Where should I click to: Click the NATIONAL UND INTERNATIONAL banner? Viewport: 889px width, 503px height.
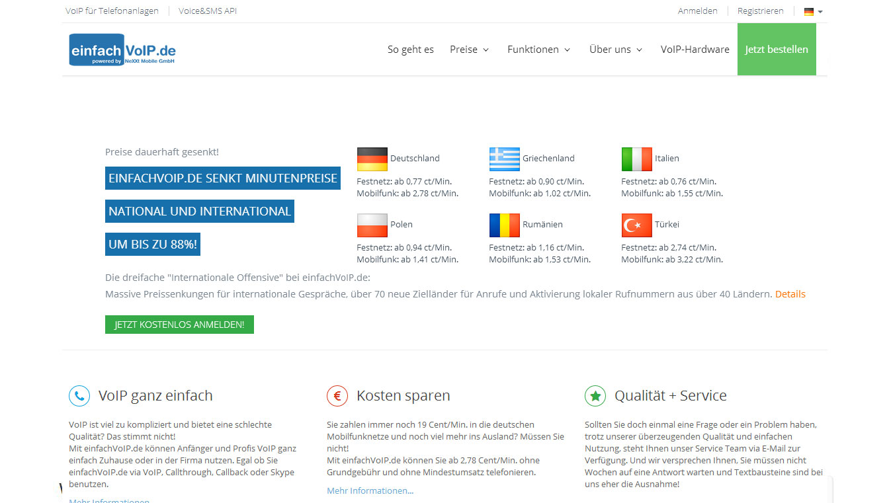tap(200, 212)
